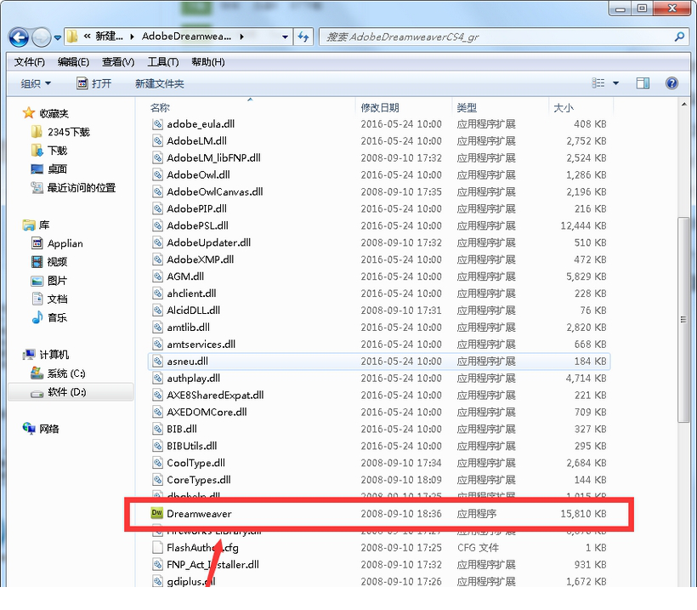697x610 pixels.
Task: Click the icon beside AGM.dll
Action: pos(157,276)
